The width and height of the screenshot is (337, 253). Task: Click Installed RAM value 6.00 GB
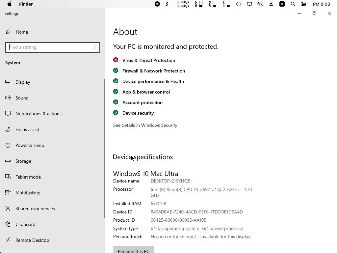[158, 204]
